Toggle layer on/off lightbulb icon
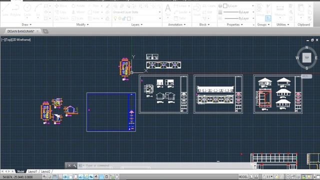 (x=115, y=18)
